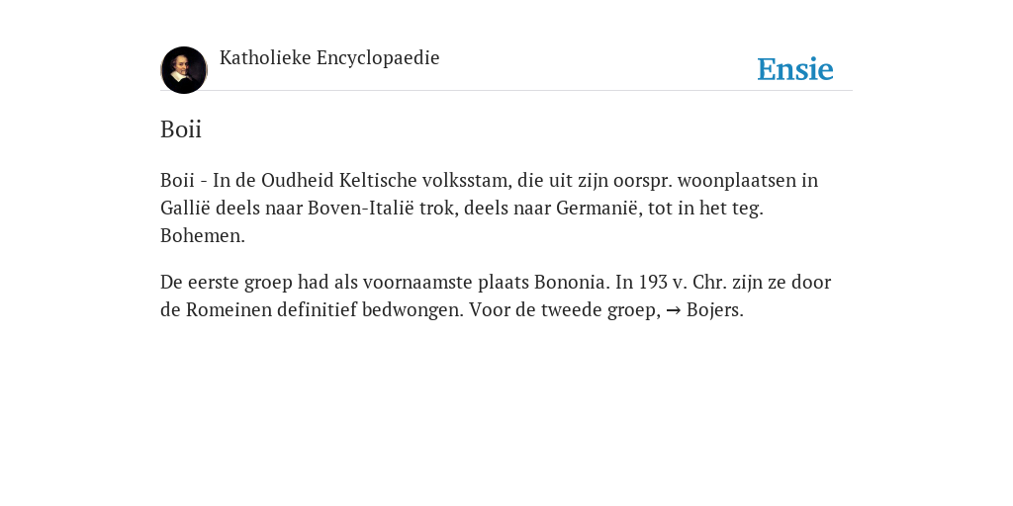Click the word Oudheid in the text
This screenshot has height=506, width=1013.
tap(298, 180)
